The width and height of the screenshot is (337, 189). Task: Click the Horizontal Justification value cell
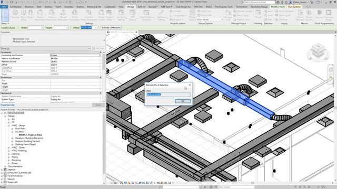point(75,55)
